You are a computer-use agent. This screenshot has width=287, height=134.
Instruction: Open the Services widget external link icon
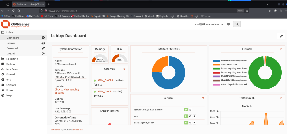tap(203, 98)
